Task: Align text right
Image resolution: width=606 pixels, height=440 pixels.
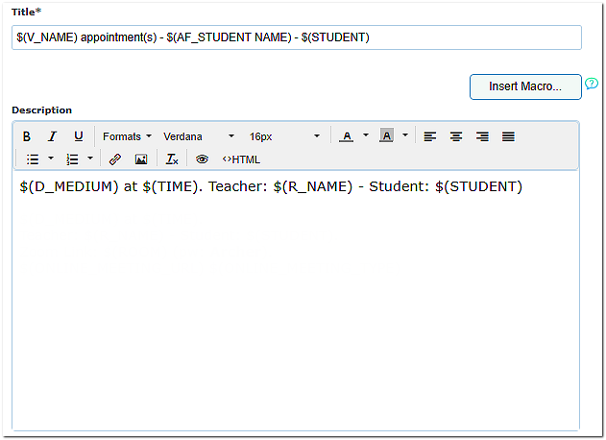Action: 482,136
